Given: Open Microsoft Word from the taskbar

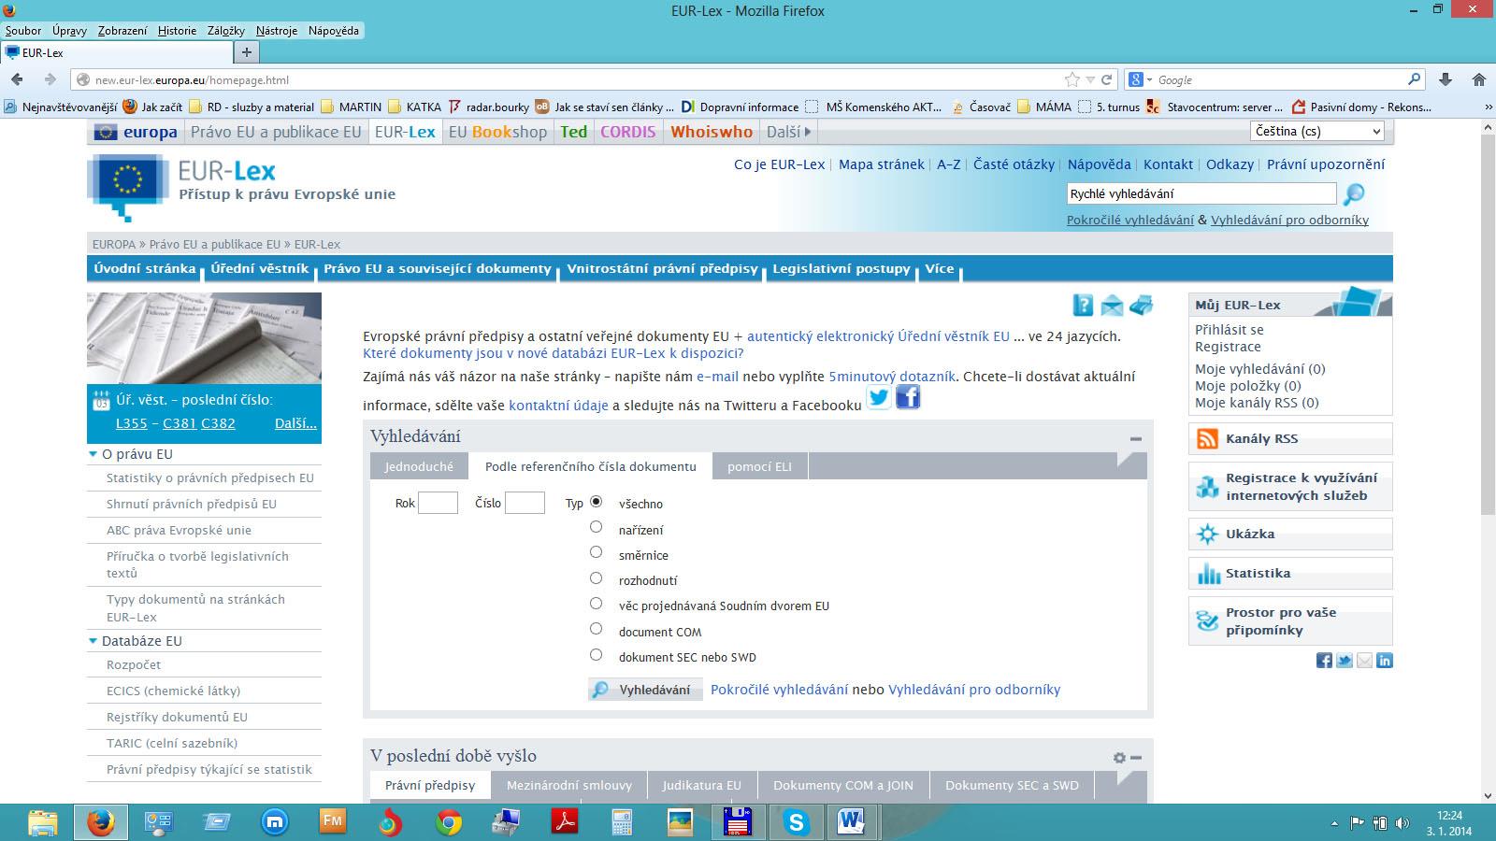Looking at the screenshot, I should tap(851, 822).
